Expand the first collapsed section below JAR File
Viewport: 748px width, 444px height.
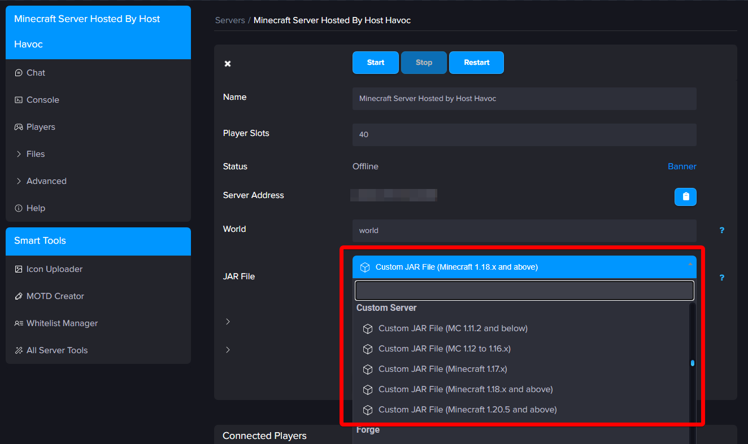(x=228, y=322)
